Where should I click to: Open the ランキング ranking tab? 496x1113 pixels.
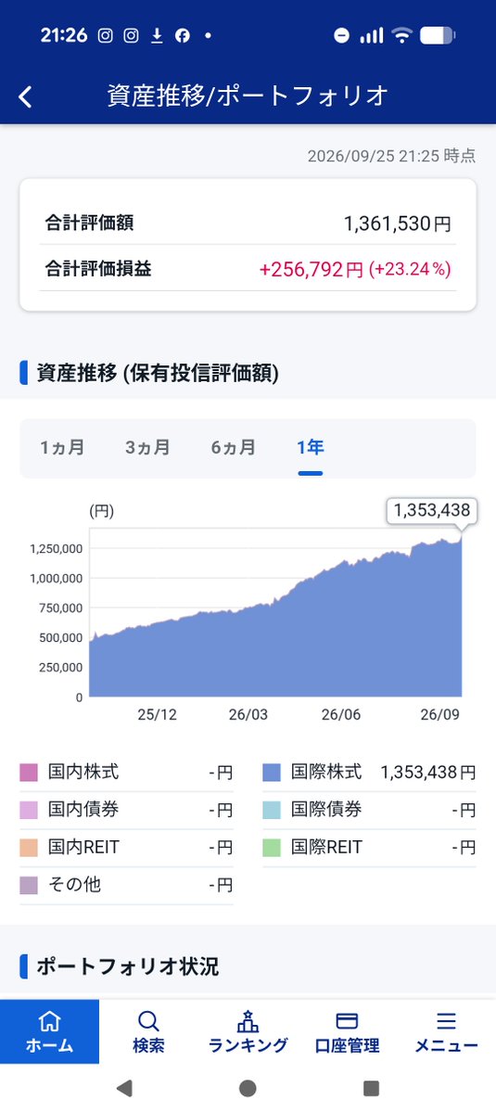(x=248, y=1031)
